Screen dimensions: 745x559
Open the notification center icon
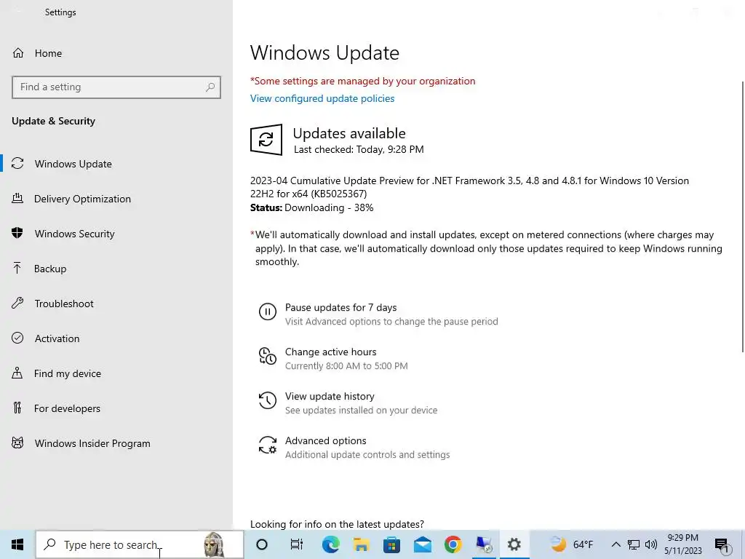(722, 545)
